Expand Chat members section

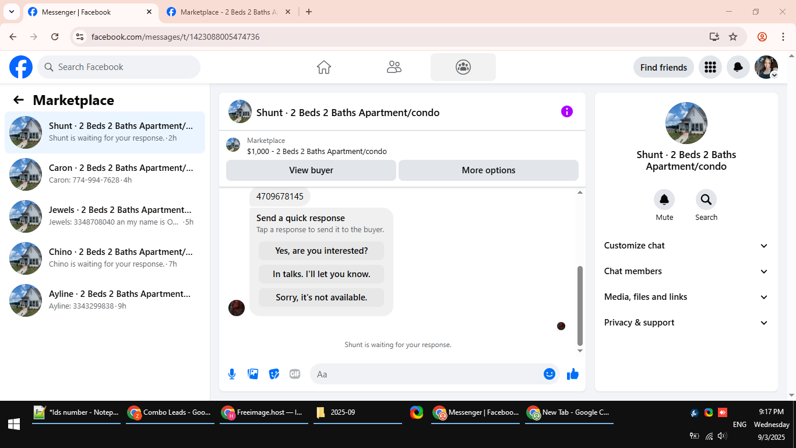686,271
